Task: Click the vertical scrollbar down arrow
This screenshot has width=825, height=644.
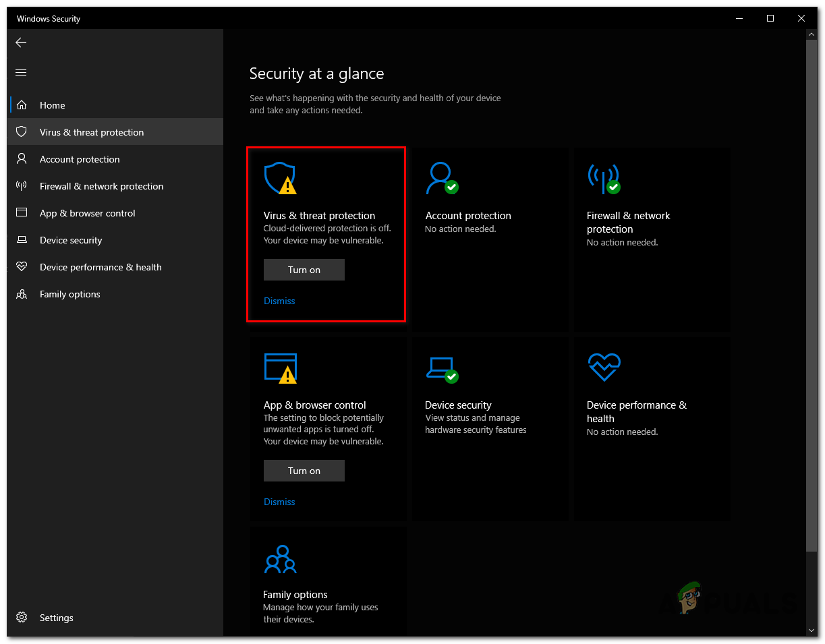Action: (812, 630)
